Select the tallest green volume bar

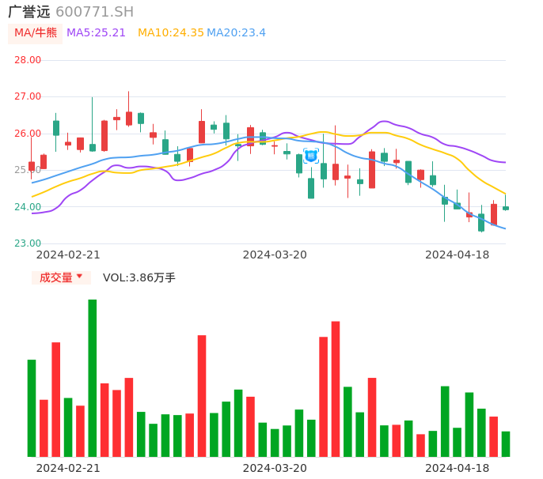(x=93, y=378)
